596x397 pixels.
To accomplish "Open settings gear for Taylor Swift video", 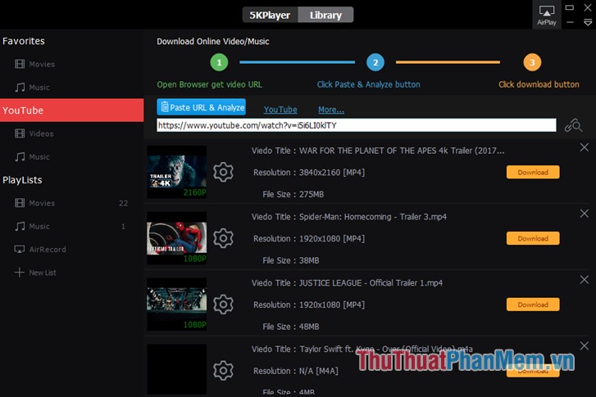I will [223, 371].
